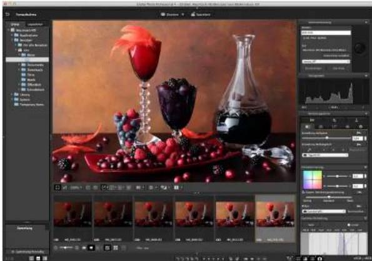372x261 pixels.
Task: Adjust the brightness adjustment slider
Action: 326,138
